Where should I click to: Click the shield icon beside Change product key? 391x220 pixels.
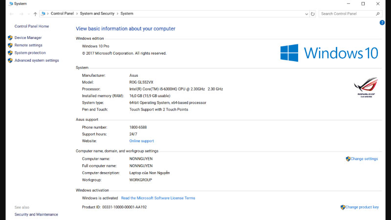coord(343,207)
